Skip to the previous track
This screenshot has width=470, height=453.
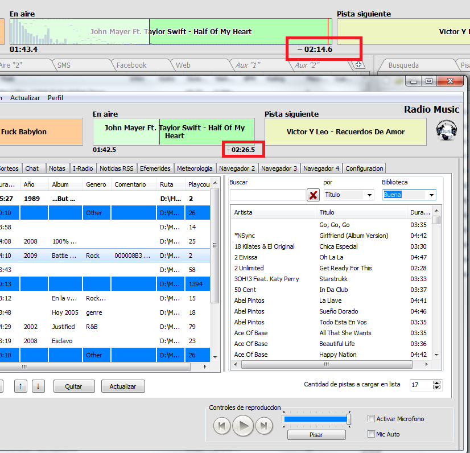tap(222, 426)
